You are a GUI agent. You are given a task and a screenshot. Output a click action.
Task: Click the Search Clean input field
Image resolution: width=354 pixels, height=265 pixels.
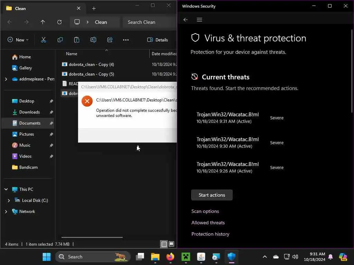(149, 22)
